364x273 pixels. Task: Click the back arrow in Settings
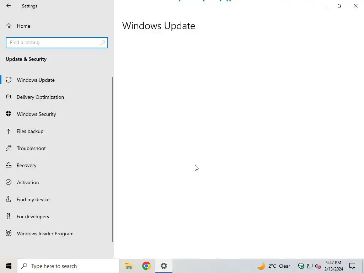pos(9,6)
